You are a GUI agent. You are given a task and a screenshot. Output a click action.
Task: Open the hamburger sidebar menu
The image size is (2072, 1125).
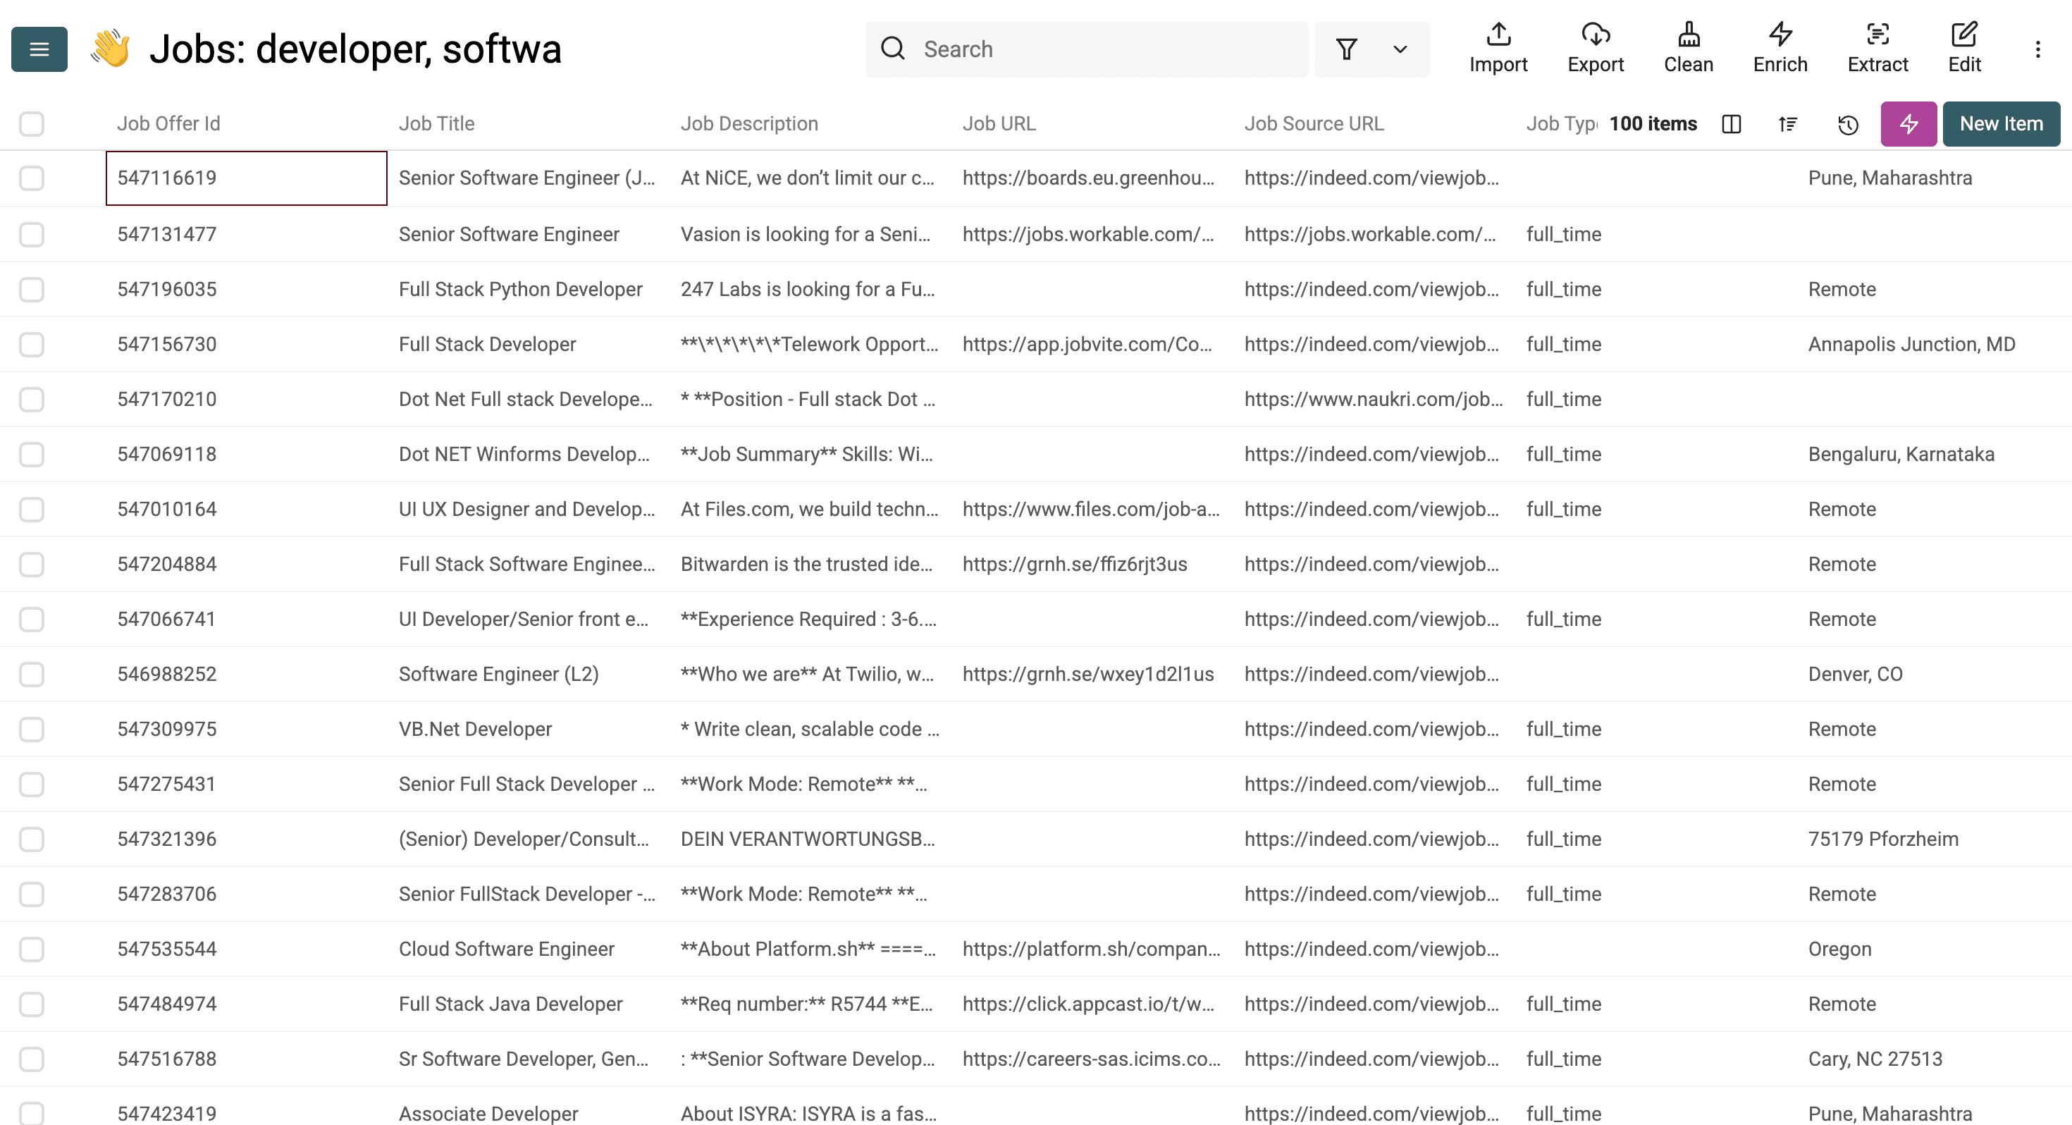tap(39, 49)
